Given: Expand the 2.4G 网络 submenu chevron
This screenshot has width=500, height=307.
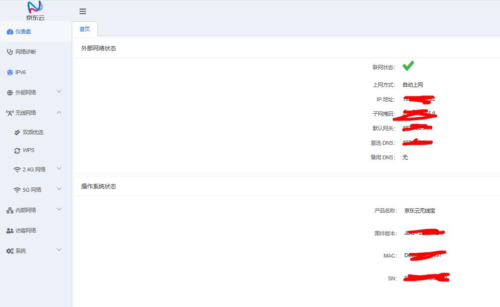Looking at the screenshot, I should click(59, 169).
